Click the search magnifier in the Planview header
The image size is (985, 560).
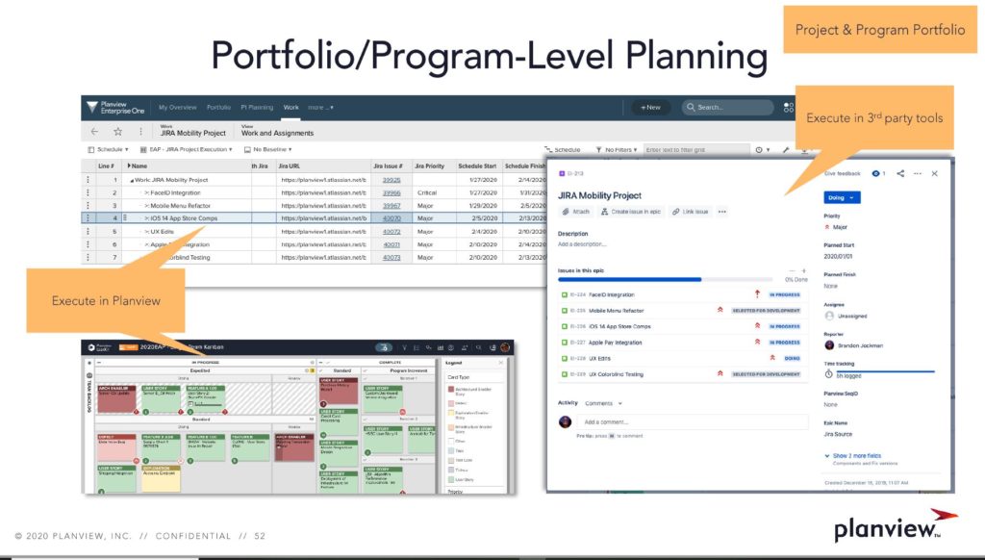point(691,108)
